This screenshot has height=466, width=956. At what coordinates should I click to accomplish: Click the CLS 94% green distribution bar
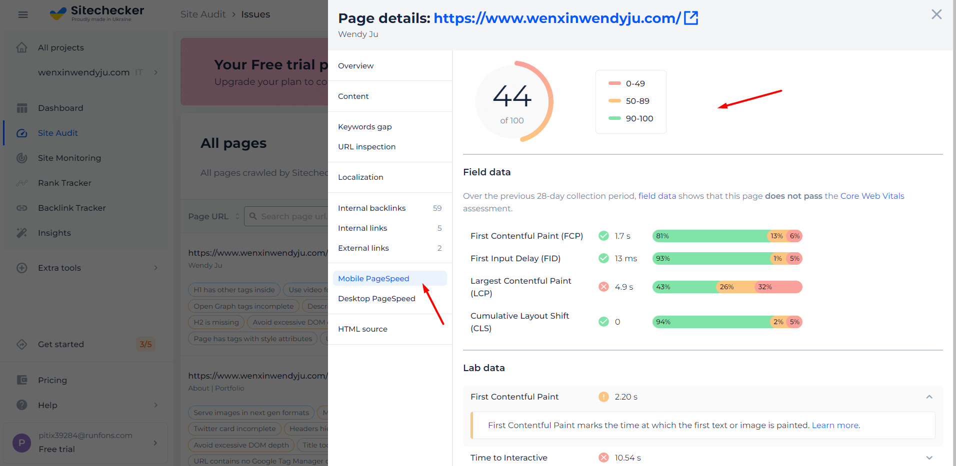[711, 322]
